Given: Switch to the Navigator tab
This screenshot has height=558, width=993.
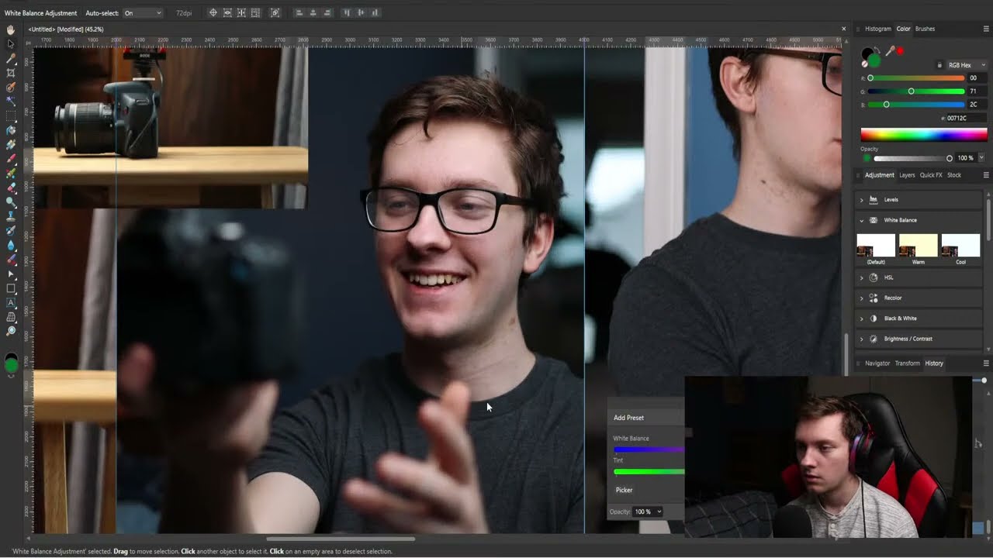Looking at the screenshot, I should [x=877, y=363].
